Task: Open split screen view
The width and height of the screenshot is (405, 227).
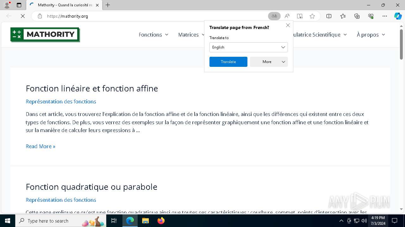Action: (x=329, y=16)
